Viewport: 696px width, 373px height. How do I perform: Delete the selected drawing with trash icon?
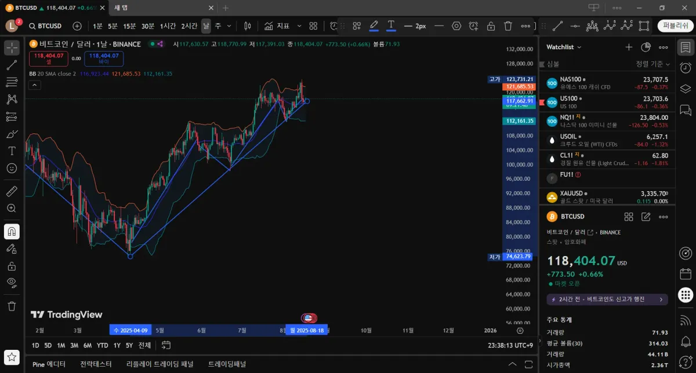[x=508, y=26]
